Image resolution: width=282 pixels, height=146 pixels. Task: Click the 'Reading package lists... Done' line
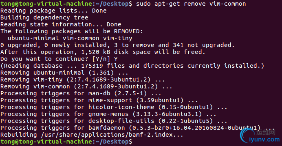click(x=53, y=11)
